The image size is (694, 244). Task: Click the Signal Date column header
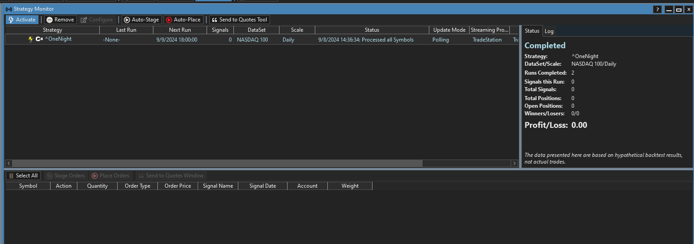(x=262, y=186)
